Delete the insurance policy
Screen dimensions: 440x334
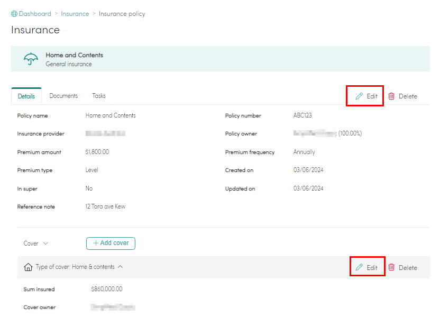coord(404,96)
